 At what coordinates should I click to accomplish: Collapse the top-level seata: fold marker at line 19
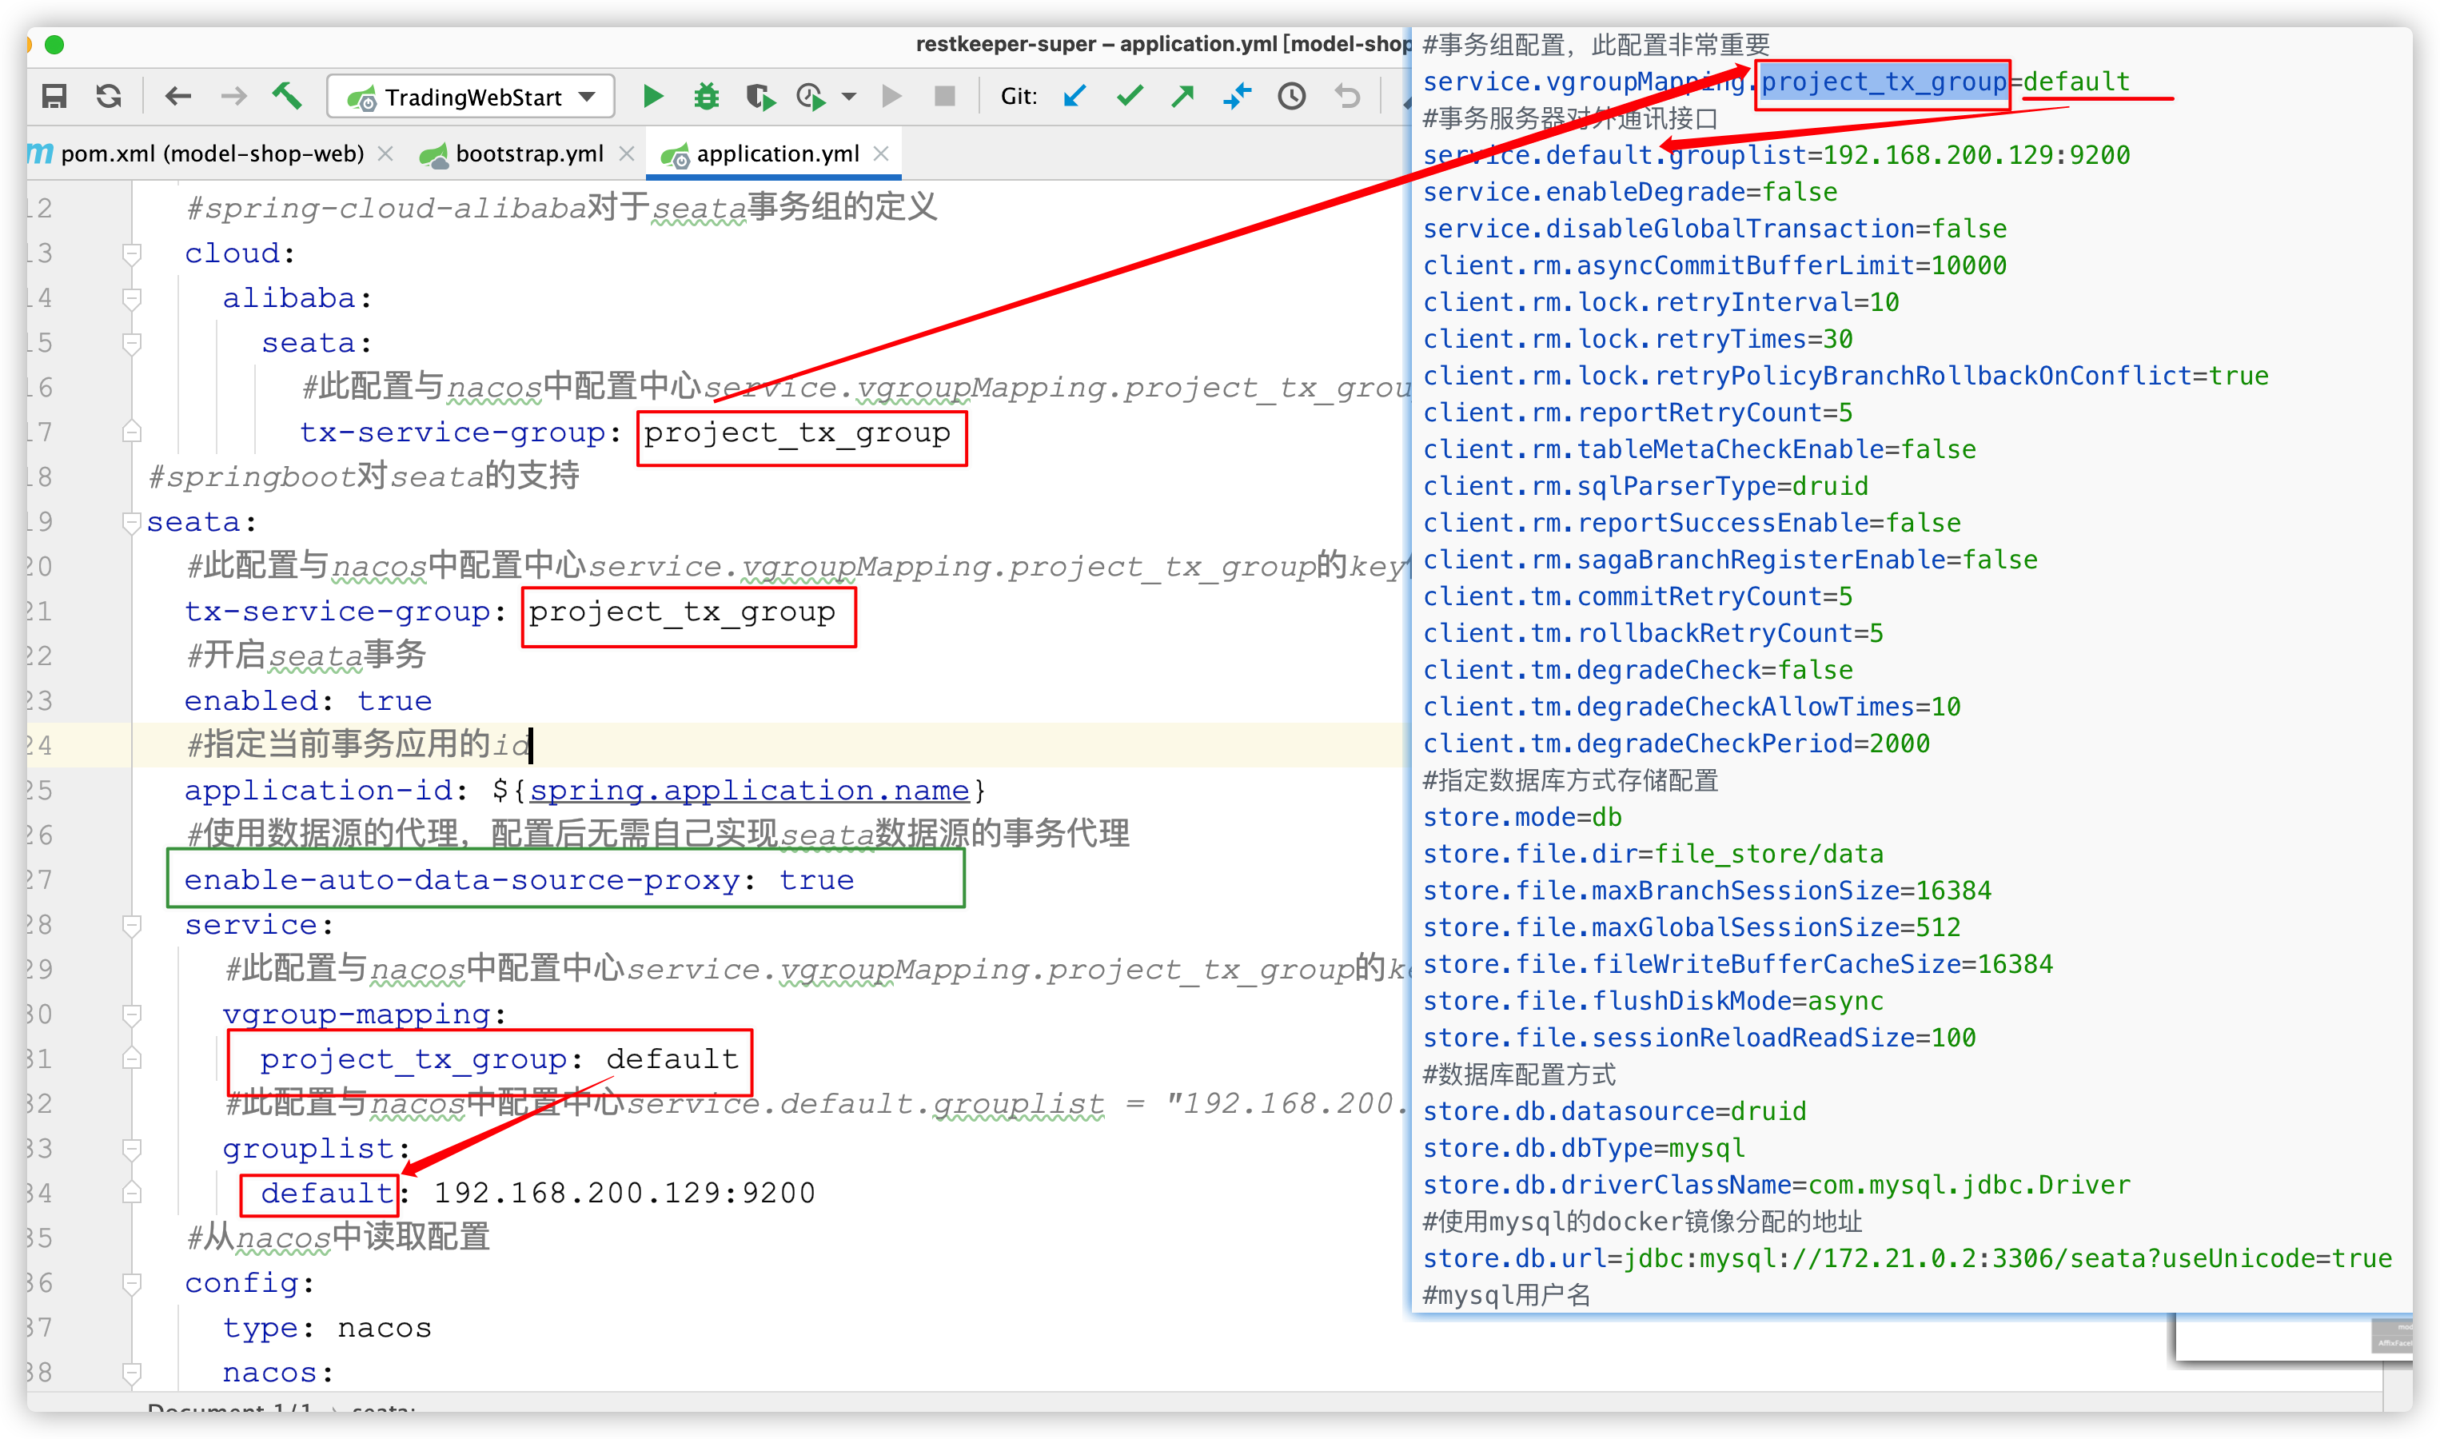tap(132, 523)
